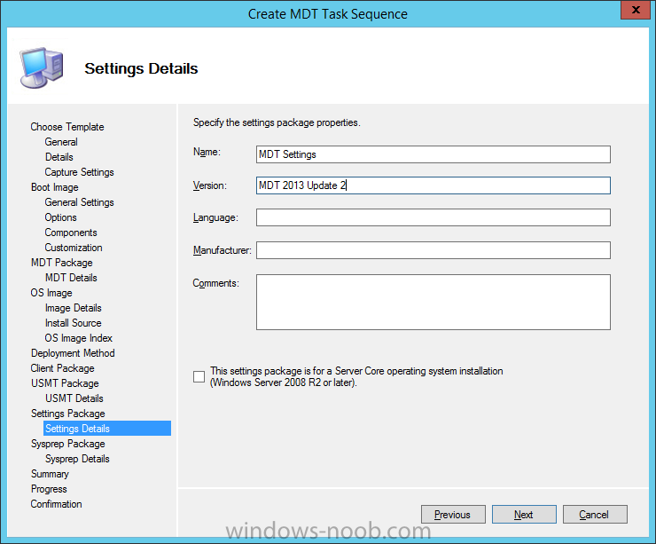Cancel the task sequence wizard
The width and height of the screenshot is (656, 544).
point(595,514)
